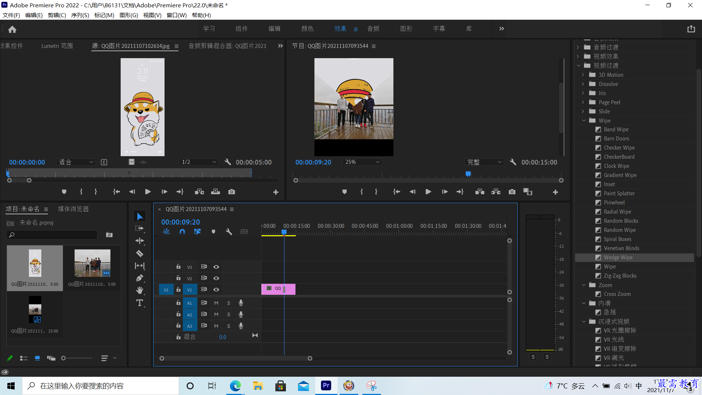Click the Home icon

click(12, 29)
